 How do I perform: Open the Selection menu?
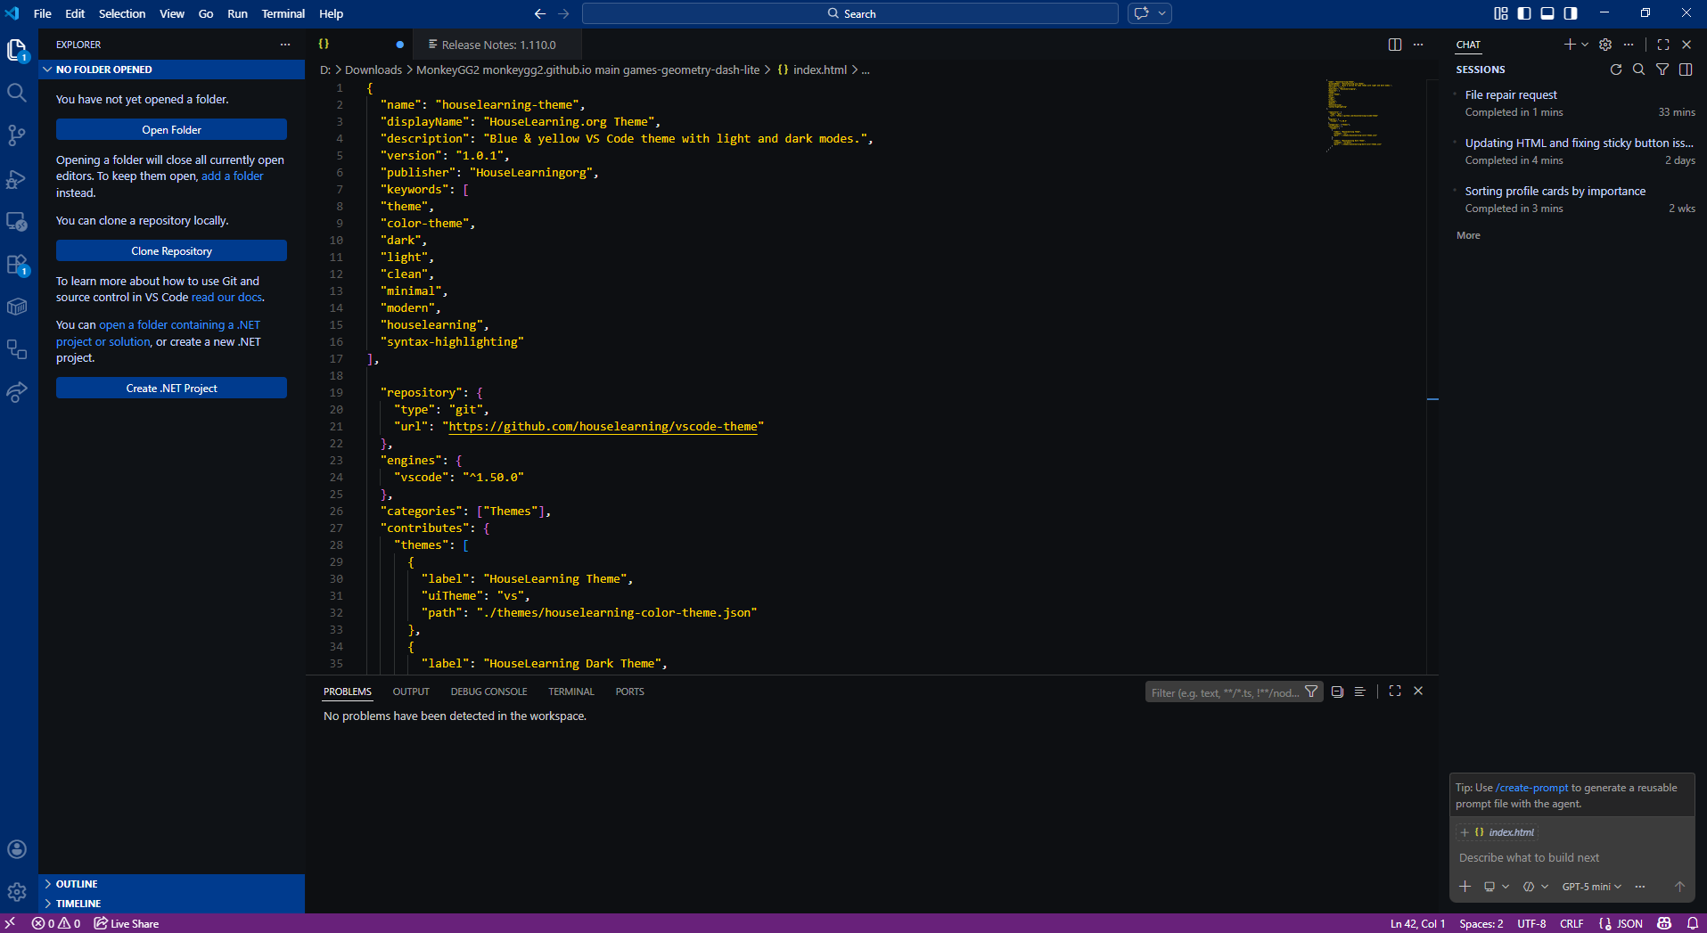point(122,13)
